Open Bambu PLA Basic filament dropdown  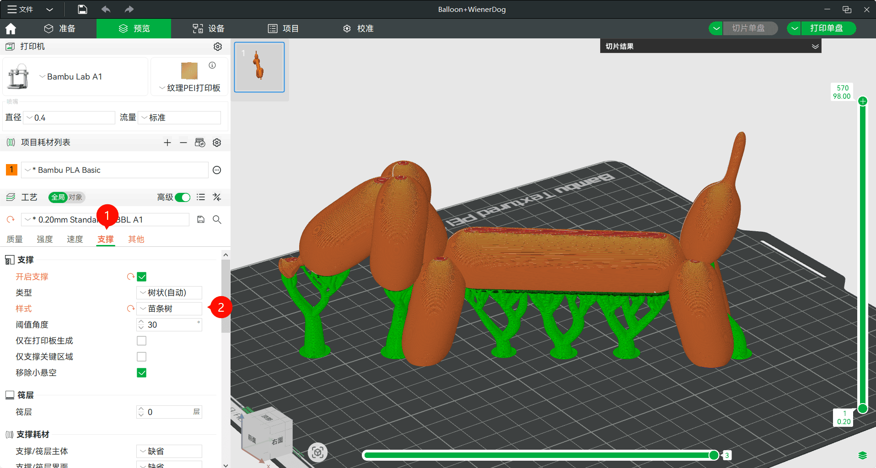pyautogui.click(x=114, y=170)
